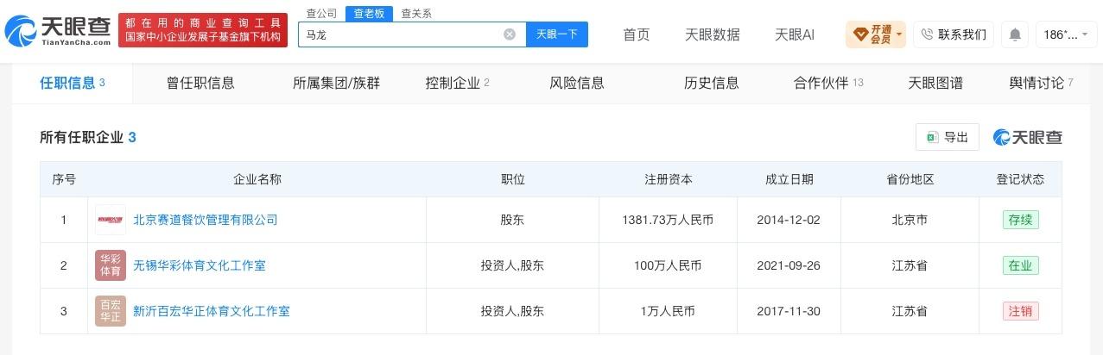This screenshot has width=1103, height=355.
Task: Click the 成立日期 column header
Action: [x=789, y=179]
